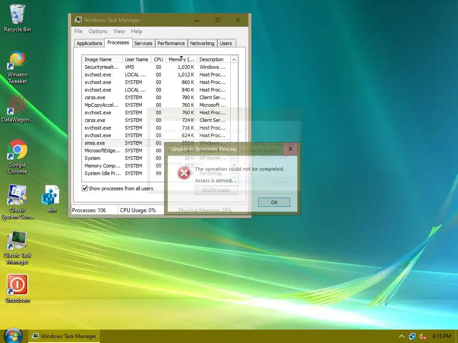
Task: Click the Processes: 106 status bar entry
Action: point(89,210)
